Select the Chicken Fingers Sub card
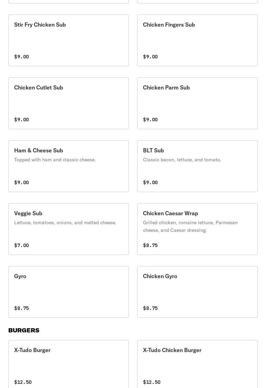266x388 pixels. pyautogui.click(x=197, y=40)
